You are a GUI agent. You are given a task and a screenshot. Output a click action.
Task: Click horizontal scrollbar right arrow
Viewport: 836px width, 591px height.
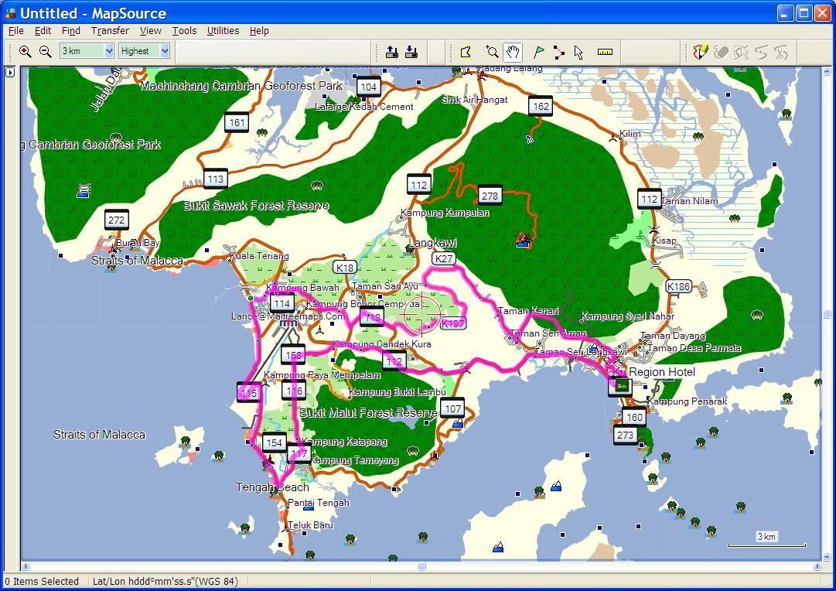[817, 566]
